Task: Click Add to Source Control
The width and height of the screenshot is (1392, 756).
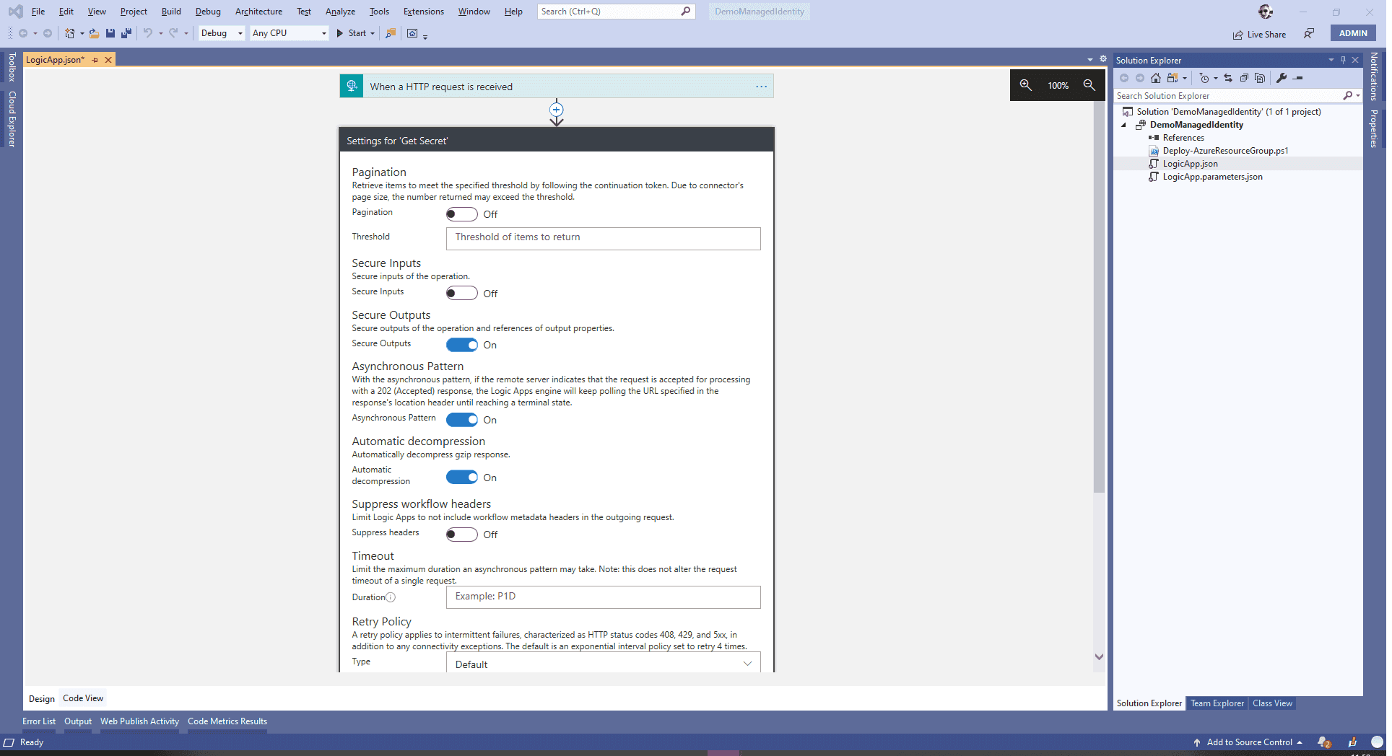Action: [x=1249, y=742]
